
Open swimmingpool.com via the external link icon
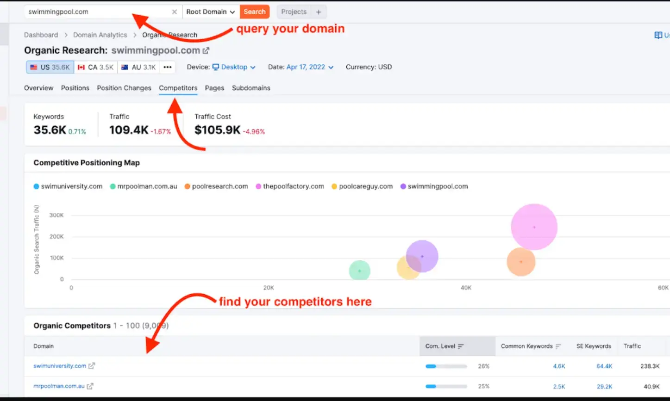[206, 50]
